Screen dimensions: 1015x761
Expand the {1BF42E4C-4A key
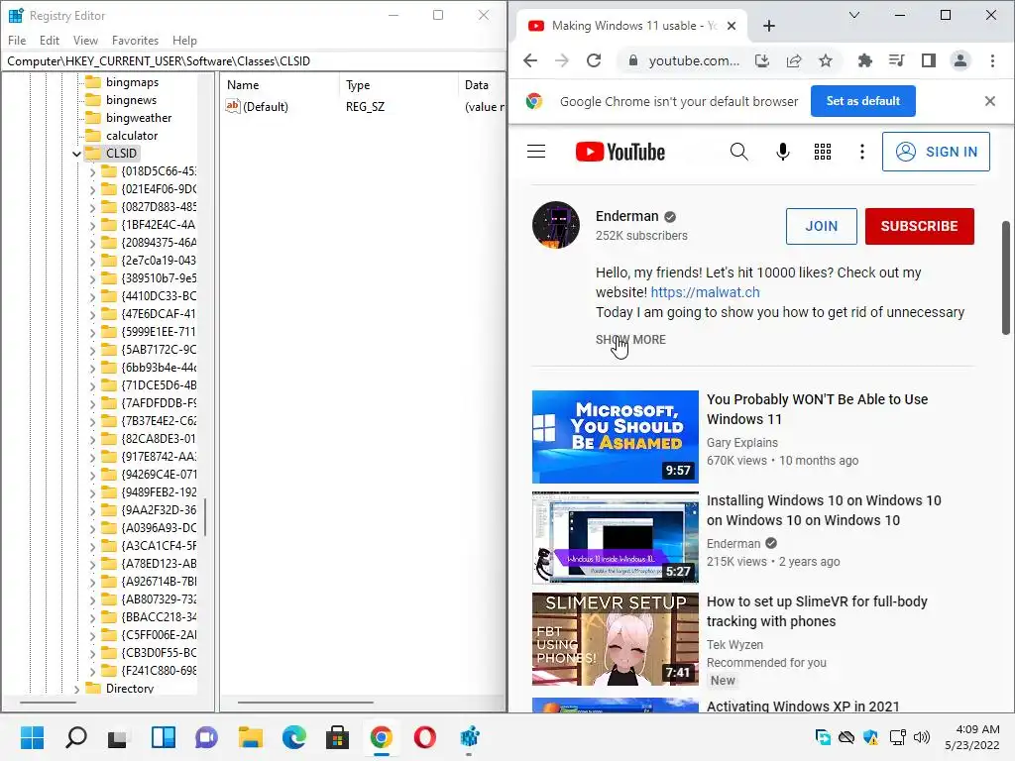pyautogui.click(x=92, y=225)
